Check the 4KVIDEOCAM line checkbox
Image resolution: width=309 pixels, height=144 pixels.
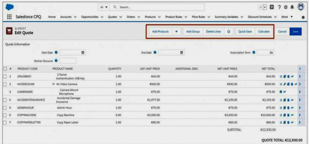click(x=5, y=84)
